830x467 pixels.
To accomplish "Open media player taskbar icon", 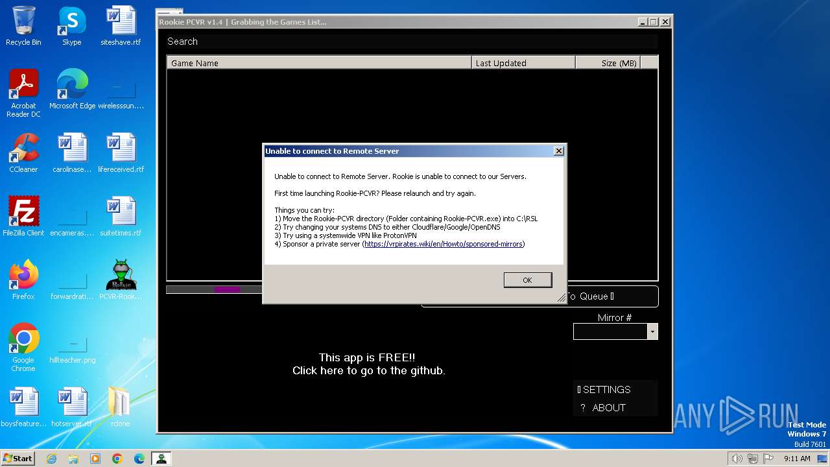I will [x=95, y=459].
